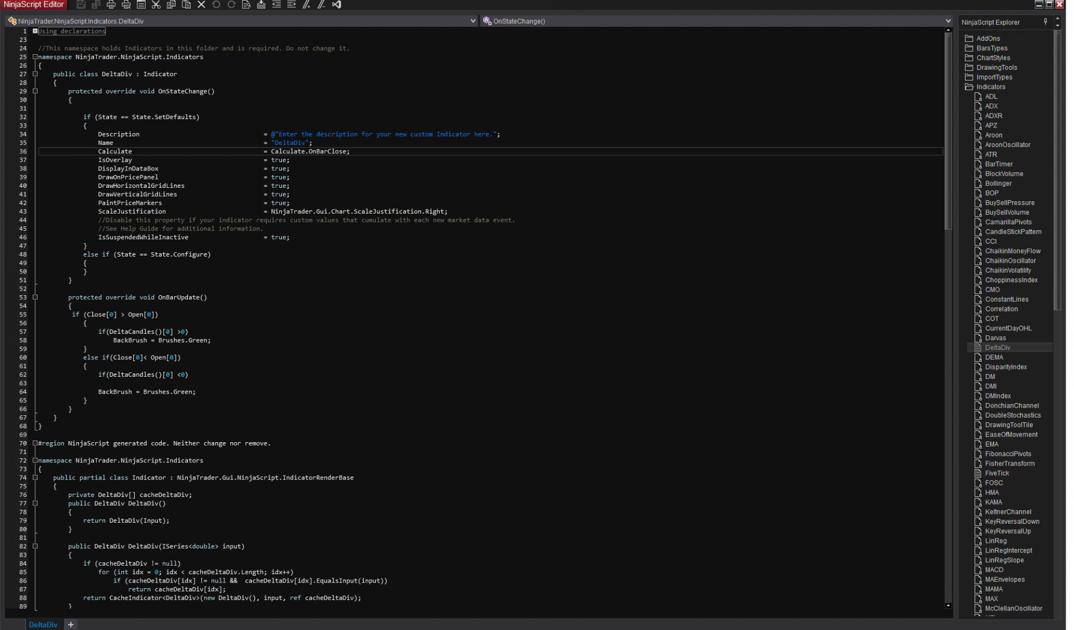1074x630 pixels.
Task: Pin the NinjaScript Explorer panel
Action: [1045, 22]
